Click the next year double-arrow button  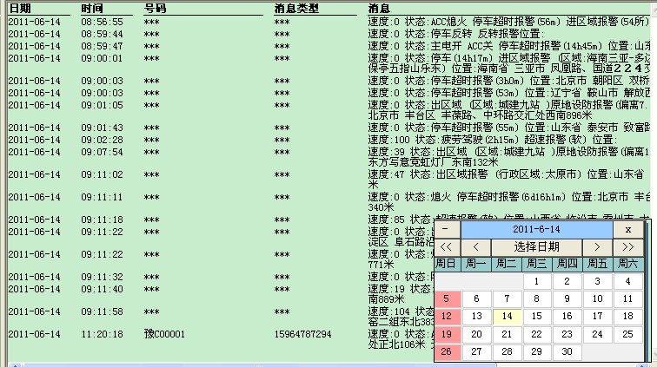click(628, 247)
